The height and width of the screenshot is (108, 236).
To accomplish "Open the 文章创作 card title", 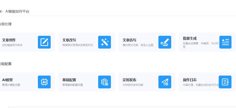I will point(9,40).
